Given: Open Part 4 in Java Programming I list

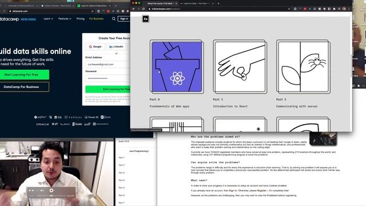Looking at the screenshot, I should pos(122,180).
